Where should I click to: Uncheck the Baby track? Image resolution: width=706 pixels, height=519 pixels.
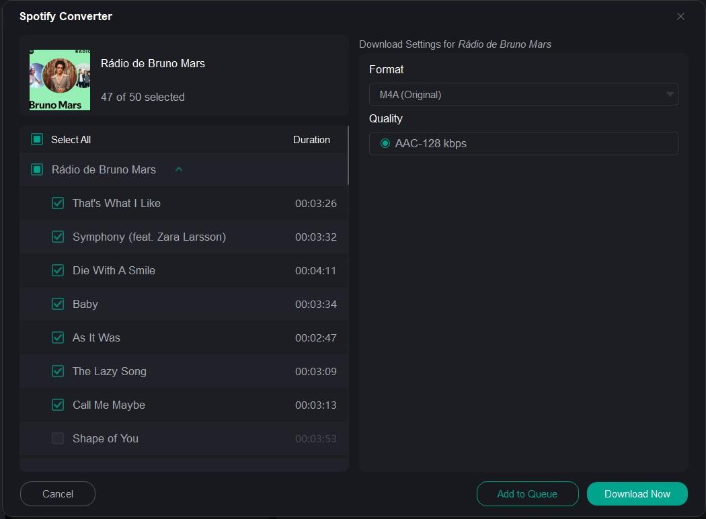58,305
